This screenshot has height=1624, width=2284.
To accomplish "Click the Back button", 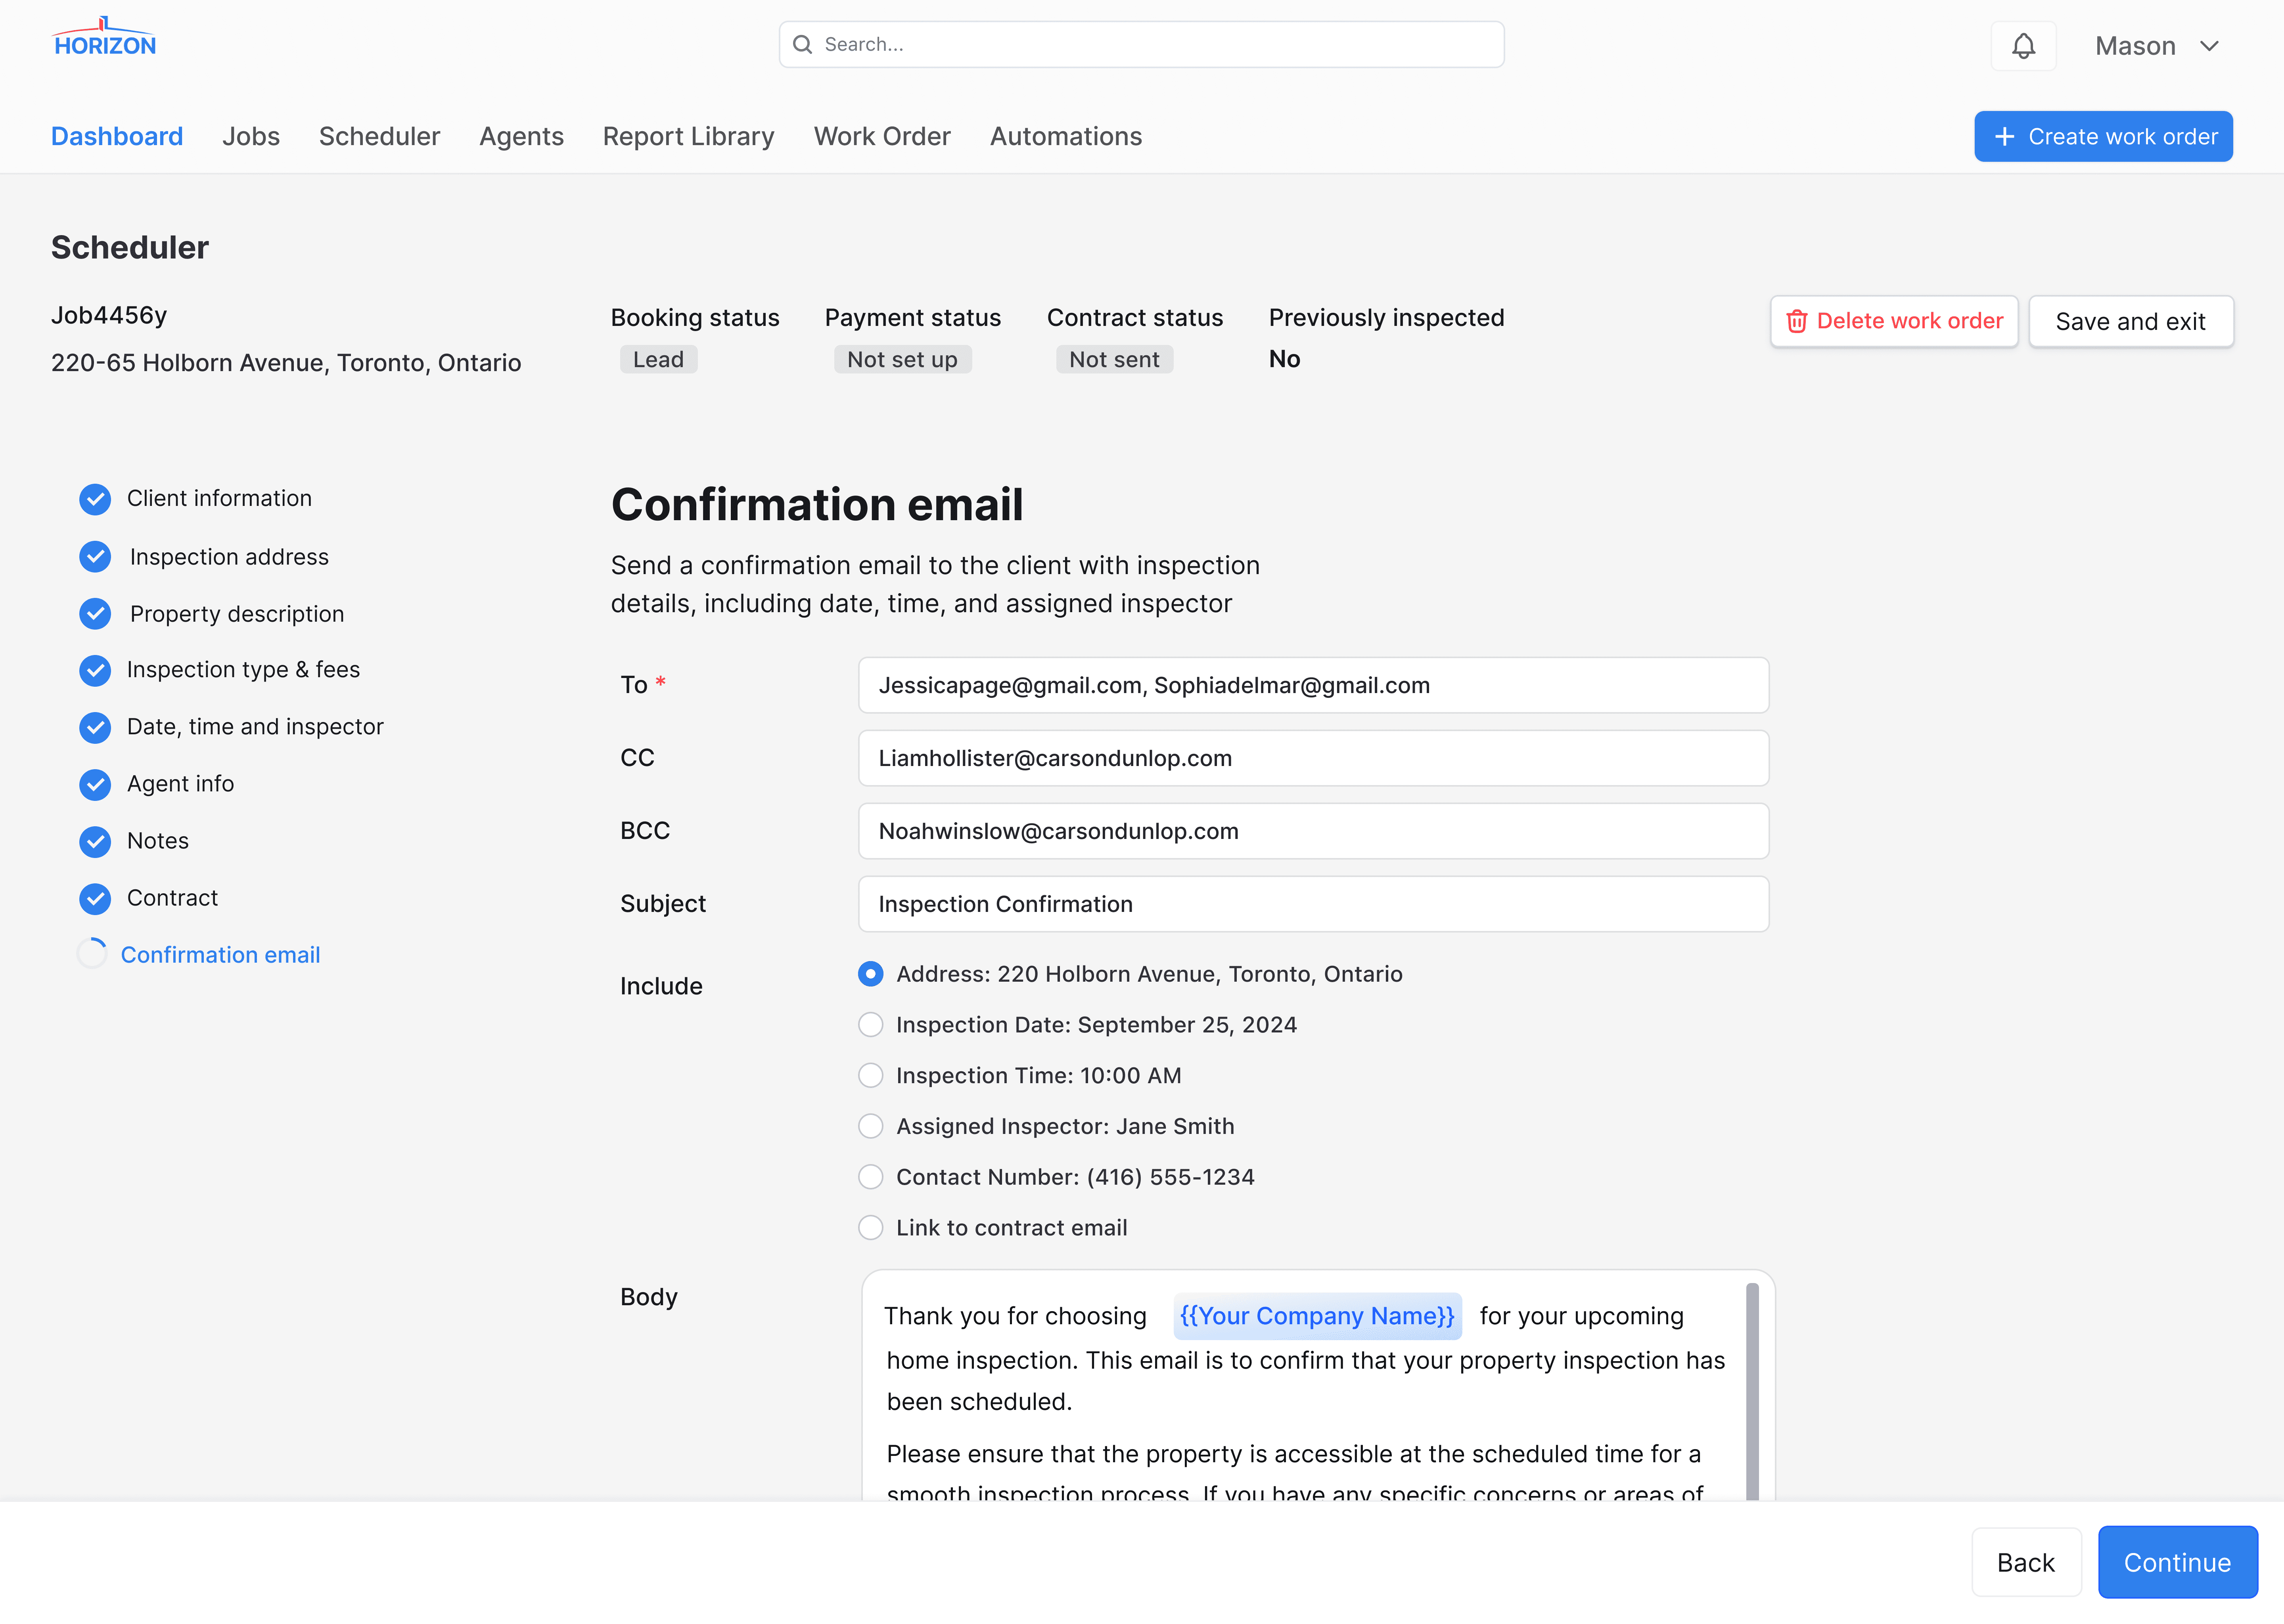I will tap(2025, 1562).
